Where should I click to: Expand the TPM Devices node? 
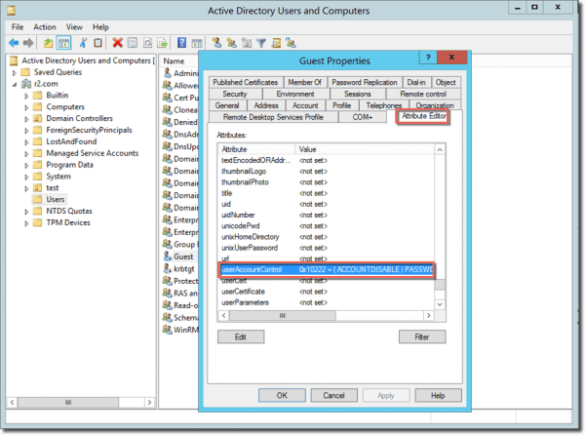coord(26,222)
